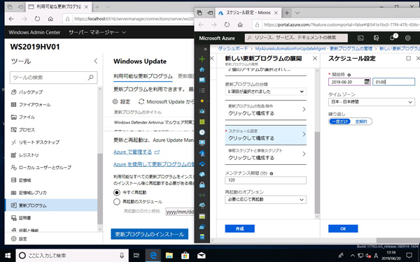
Task: Open Azure portal settings gear
Action: pos(407,38)
